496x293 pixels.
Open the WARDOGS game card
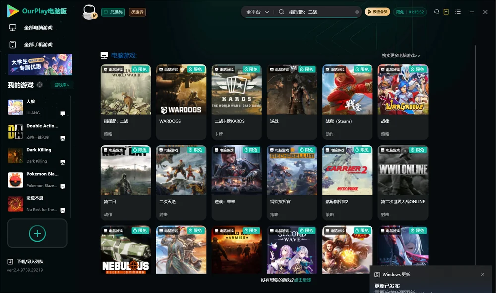[x=181, y=101]
